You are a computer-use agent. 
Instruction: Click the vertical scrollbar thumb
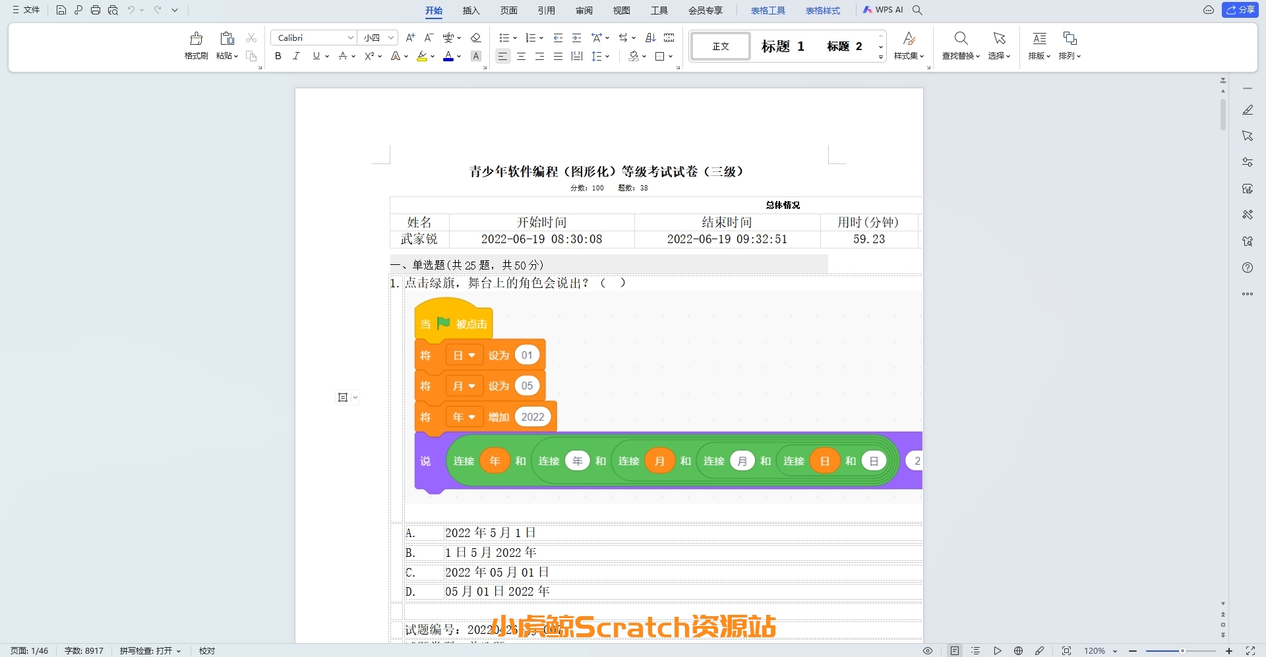coord(1223,114)
